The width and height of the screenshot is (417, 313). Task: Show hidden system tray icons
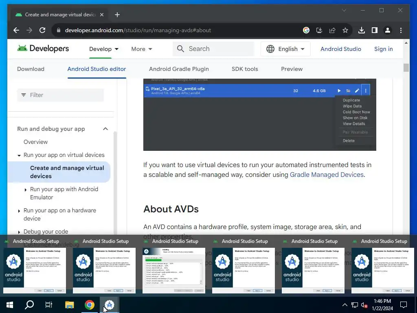[345, 305]
